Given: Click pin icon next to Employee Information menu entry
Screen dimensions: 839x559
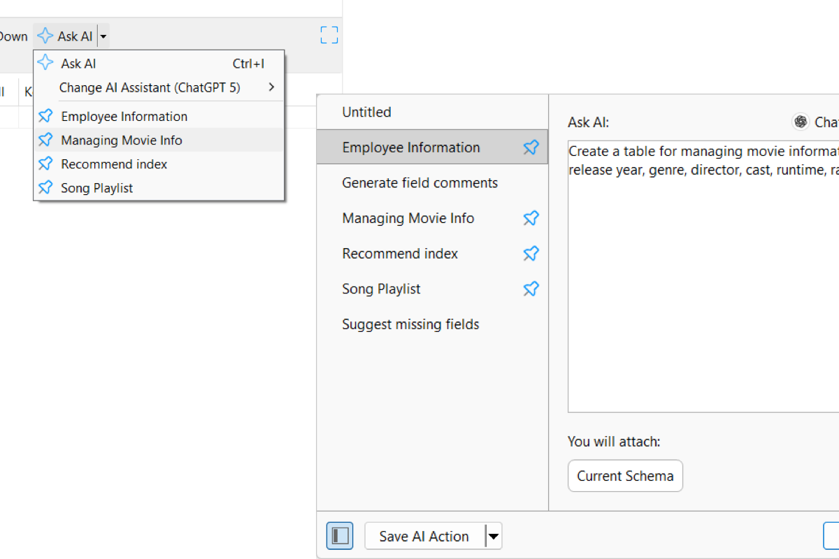Looking at the screenshot, I should pos(45,116).
